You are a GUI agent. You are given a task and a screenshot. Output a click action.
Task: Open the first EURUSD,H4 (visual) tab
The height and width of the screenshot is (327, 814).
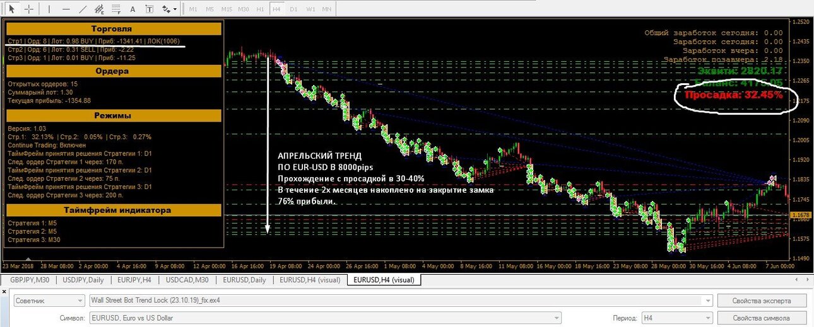310,280
